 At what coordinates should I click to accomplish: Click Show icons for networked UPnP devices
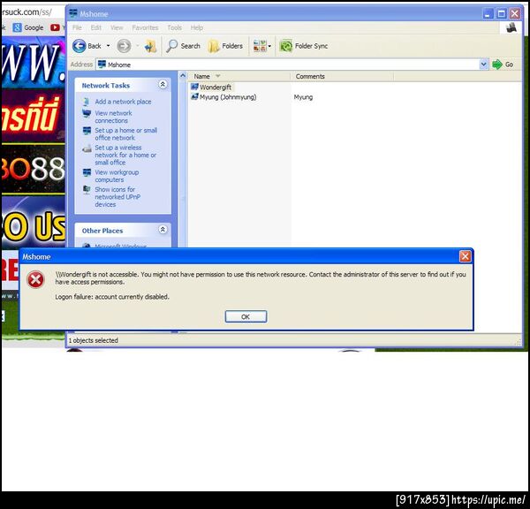[x=117, y=197]
